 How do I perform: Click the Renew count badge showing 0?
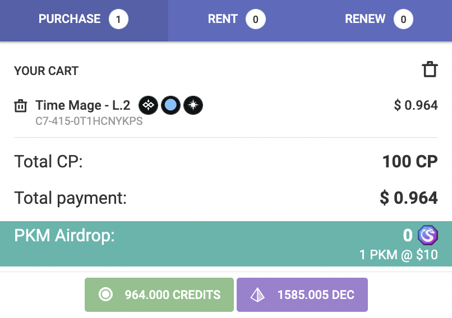tap(403, 19)
